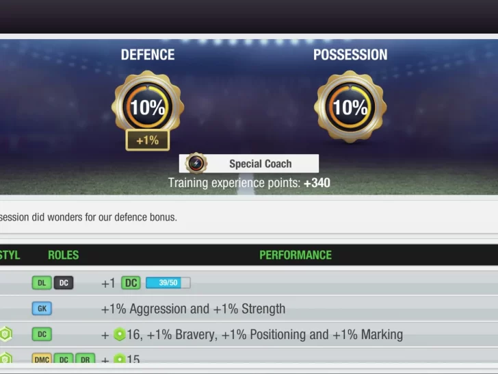Click the Possession 10% gold badge
The width and height of the screenshot is (498, 374).
pyautogui.click(x=350, y=107)
